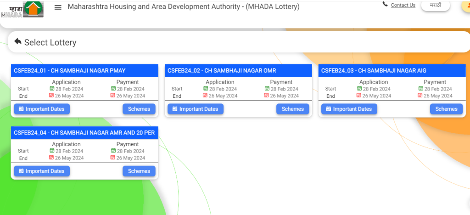Click red calendar icon of CSFEB24_04 application end
470x215 pixels.
pos(51,158)
